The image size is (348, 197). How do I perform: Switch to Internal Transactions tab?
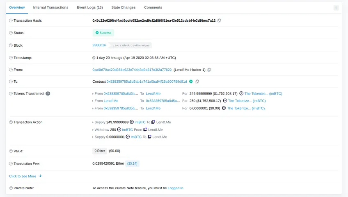(x=50, y=7)
